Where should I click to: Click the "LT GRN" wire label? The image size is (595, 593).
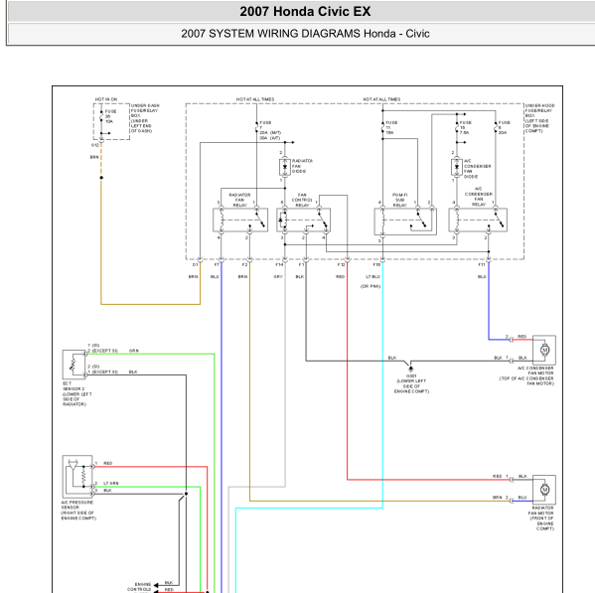[x=111, y=483]
